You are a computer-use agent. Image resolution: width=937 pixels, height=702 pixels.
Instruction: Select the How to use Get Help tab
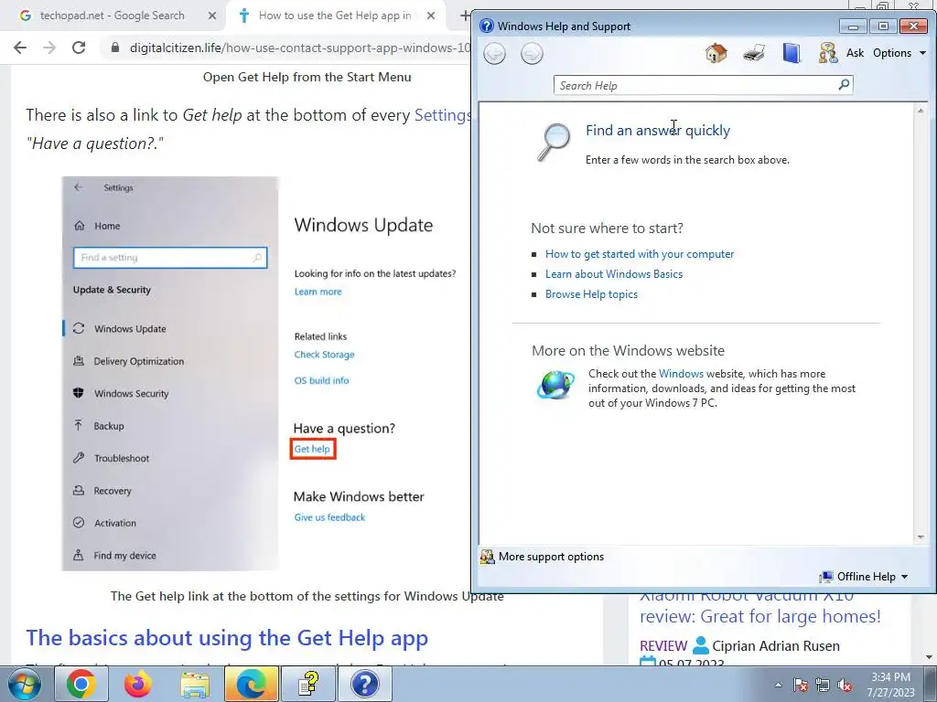point(335,16)
